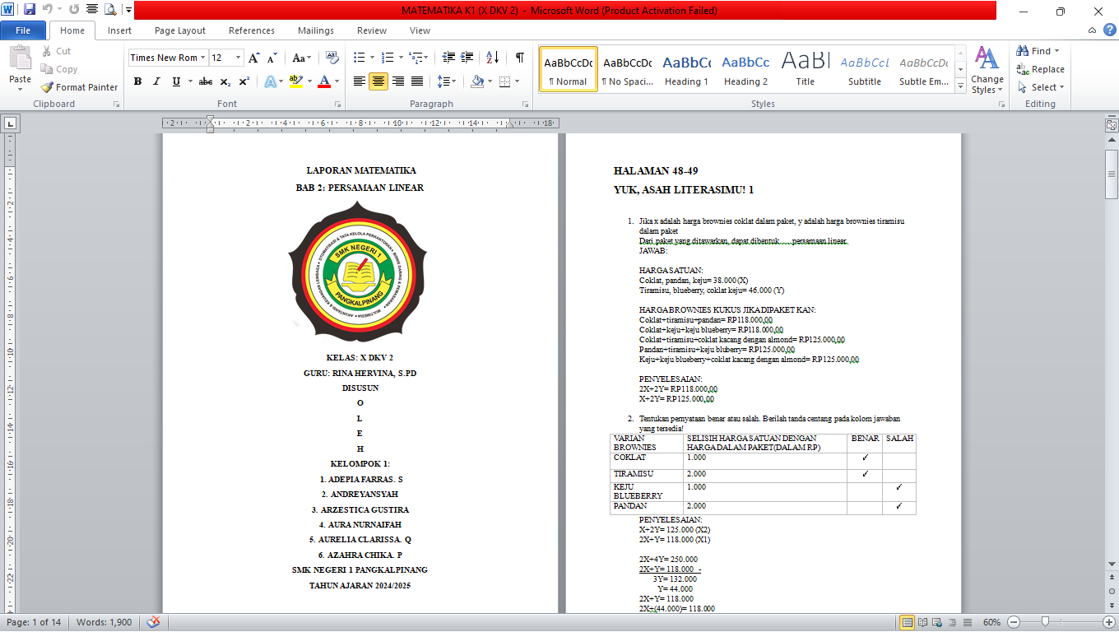This screenshot has height=632, width=1119.
Task: Apply the No Spacing style
Action: (x=627, y=69)
